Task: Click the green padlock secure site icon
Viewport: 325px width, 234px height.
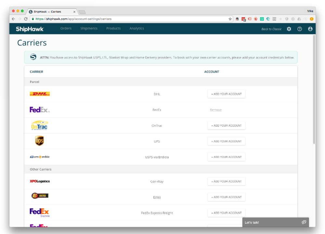Action: 33,19
